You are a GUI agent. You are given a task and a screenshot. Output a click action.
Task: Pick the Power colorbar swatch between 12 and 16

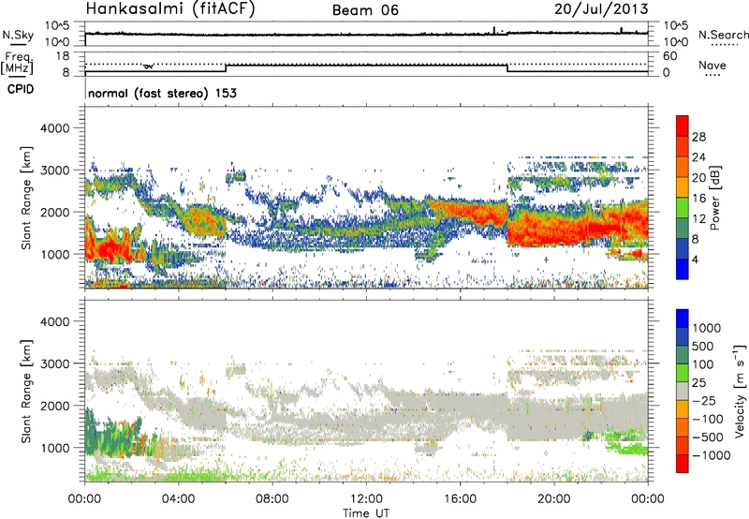pos(683,207)
